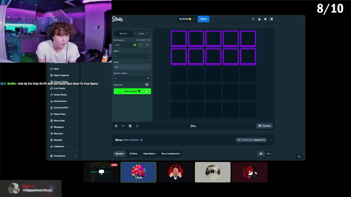The width and height of the screenshot is (351, 197).
Task: Enable theatre mode icon below the board
Action: (123, 126)
